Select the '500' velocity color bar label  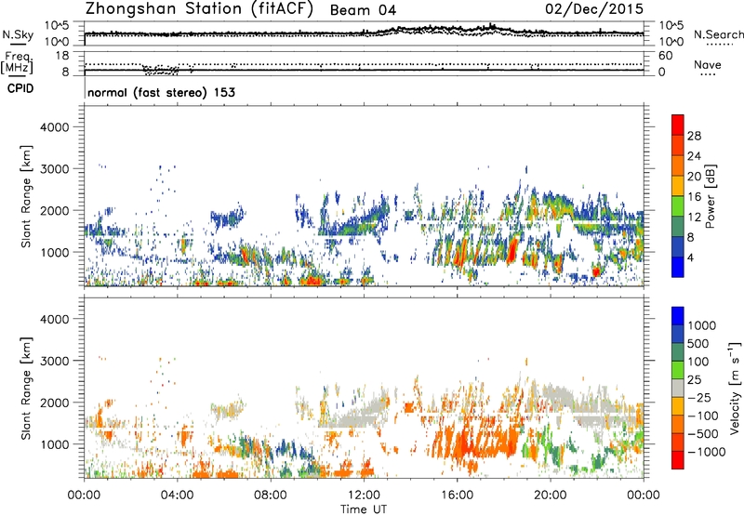pyautogui.click(x=697, y=344)
